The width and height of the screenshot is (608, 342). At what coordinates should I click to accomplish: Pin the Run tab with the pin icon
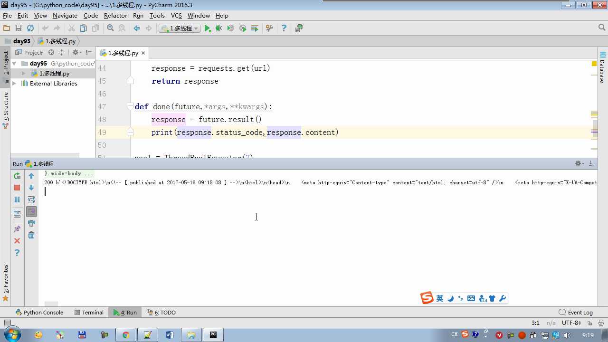click(x=17, y=229)
